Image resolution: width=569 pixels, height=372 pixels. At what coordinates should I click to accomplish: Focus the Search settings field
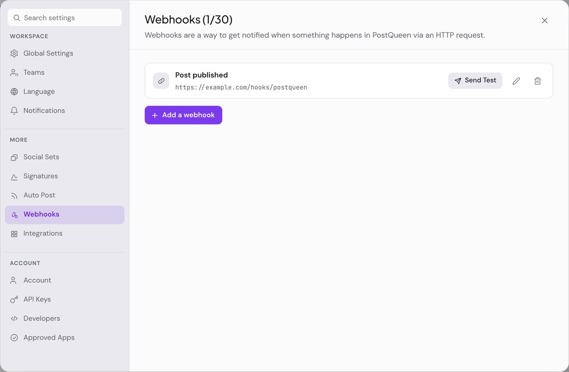(65, 18)
